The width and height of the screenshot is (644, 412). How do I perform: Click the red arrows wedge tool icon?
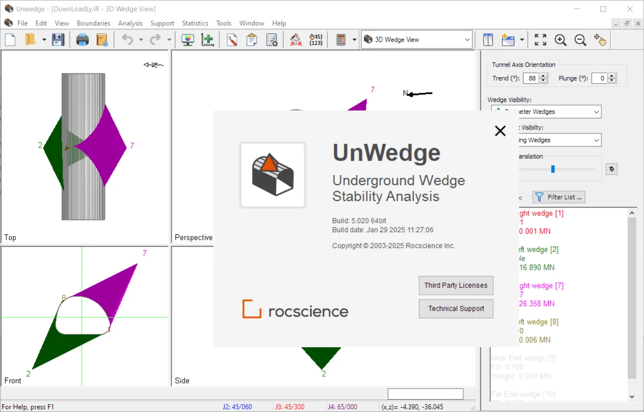pos(296,40)
